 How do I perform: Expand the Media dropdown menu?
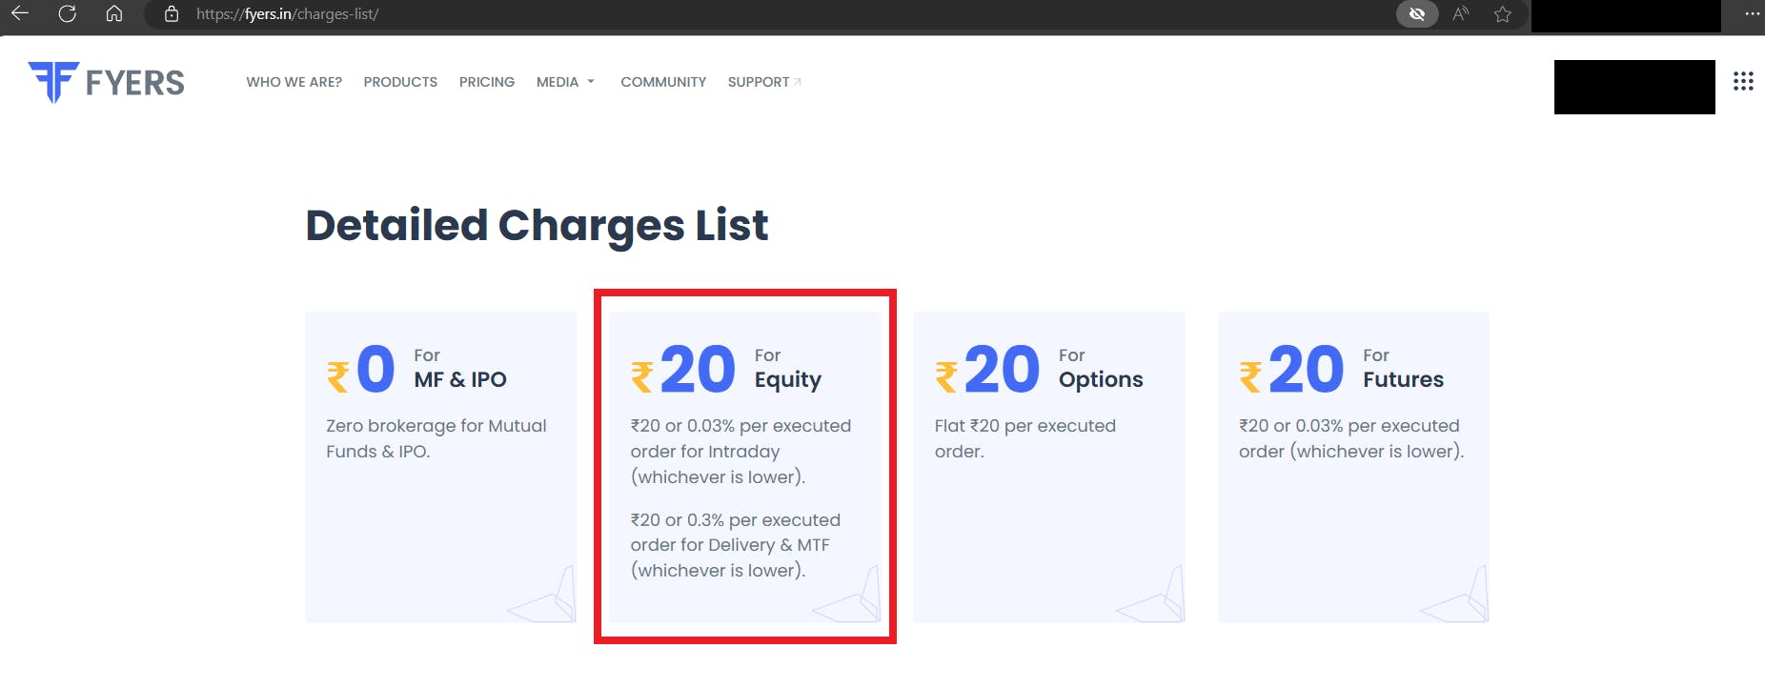pyautogui.click(x=565, y=82)
